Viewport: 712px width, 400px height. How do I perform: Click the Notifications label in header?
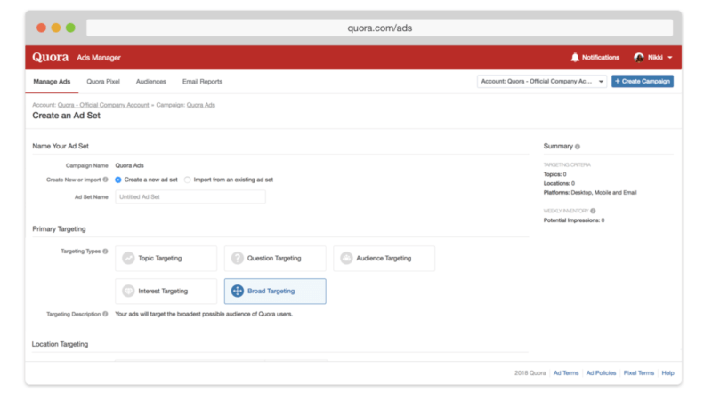point(601,57)
